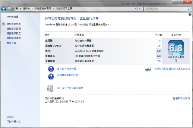This screenshot has height=128, width=193.
Task: Select the 處理器 row label
Action: (49, 41)
